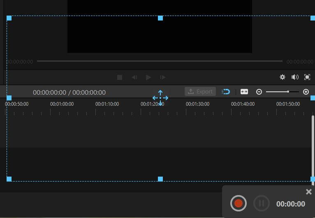Viewport: 315px width, 218px height.
Task: Step back to previous frame
Action: [x=134, y=77]
